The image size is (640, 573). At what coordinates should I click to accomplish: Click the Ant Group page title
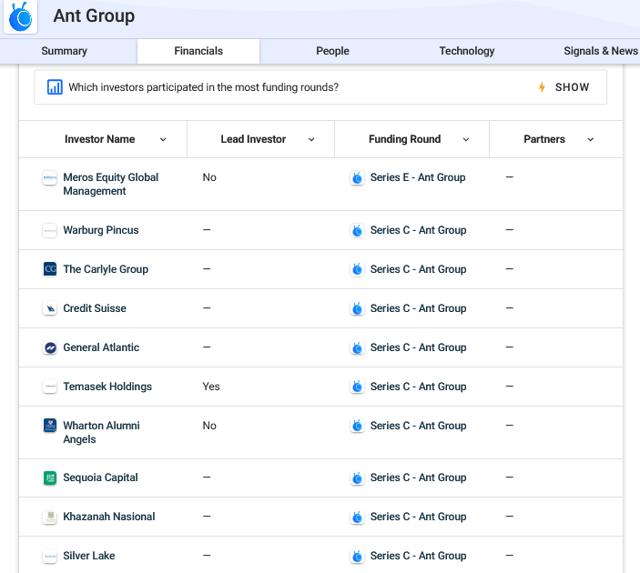click(x=94, y=16)
